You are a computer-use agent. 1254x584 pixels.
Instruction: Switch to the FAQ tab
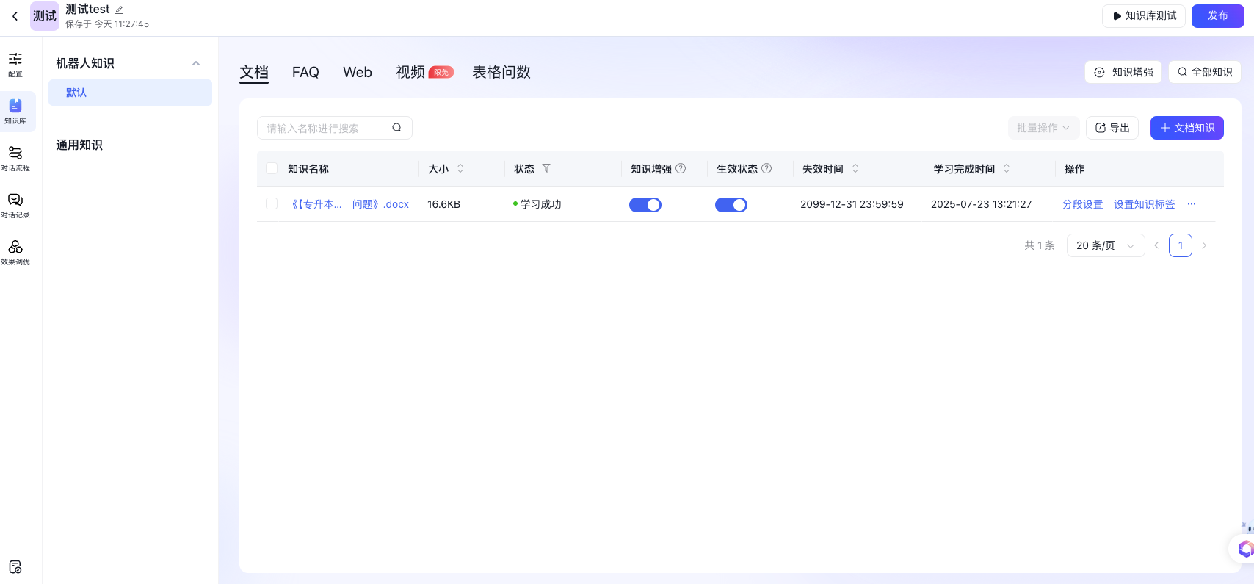coord(305,72)
